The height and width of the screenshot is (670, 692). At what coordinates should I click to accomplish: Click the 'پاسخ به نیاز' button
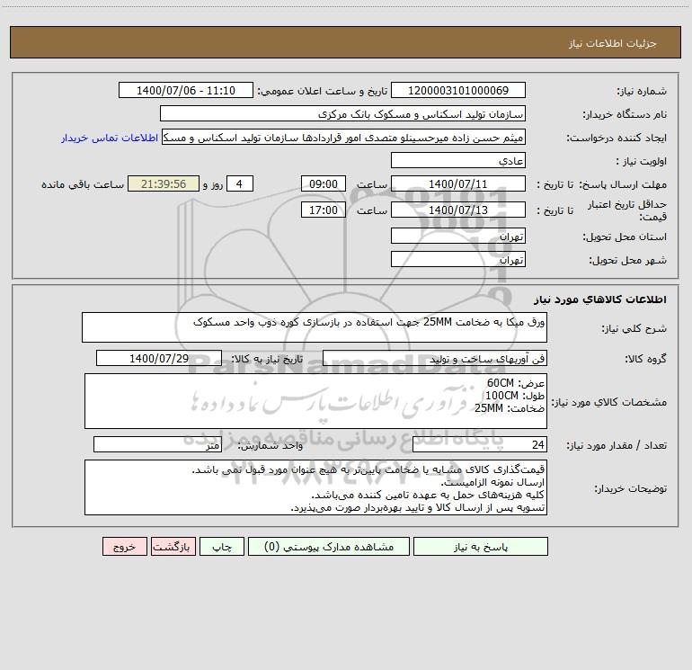[x=481, y=547]
